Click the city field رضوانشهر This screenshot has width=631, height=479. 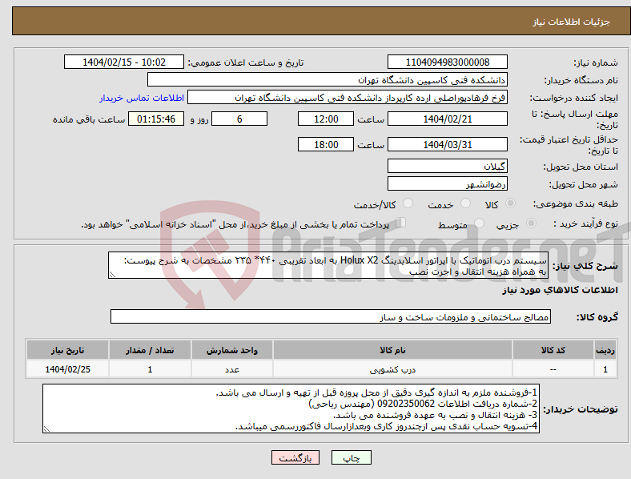448,183
